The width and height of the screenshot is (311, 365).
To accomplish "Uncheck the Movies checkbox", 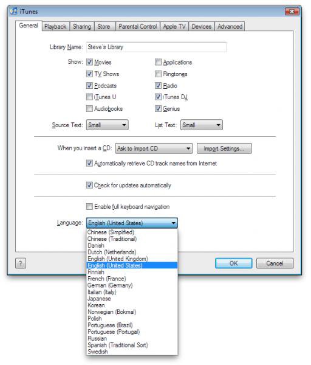I will click(89, 62).
